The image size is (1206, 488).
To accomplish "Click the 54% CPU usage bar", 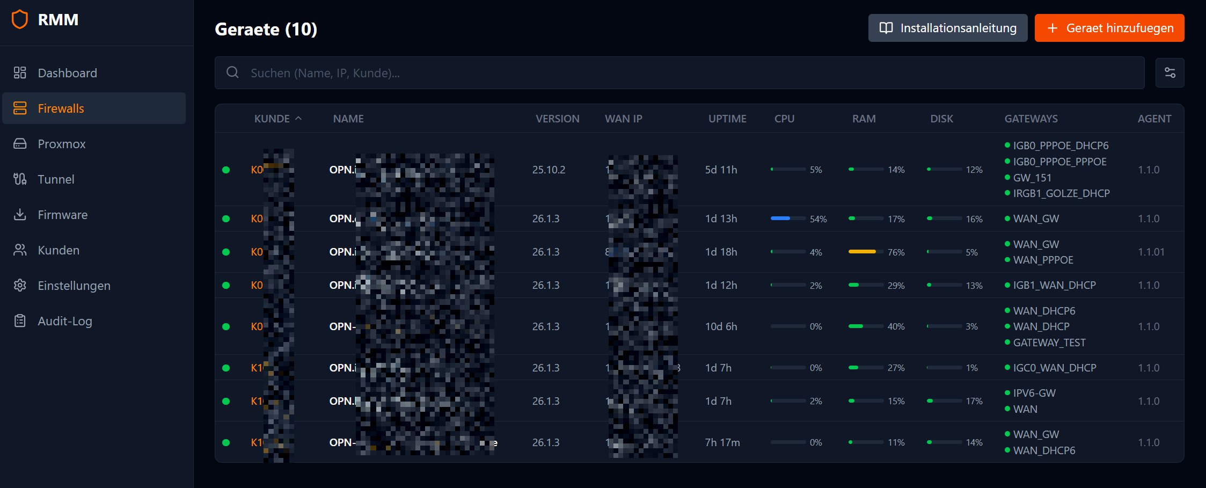I will (788, 218).
